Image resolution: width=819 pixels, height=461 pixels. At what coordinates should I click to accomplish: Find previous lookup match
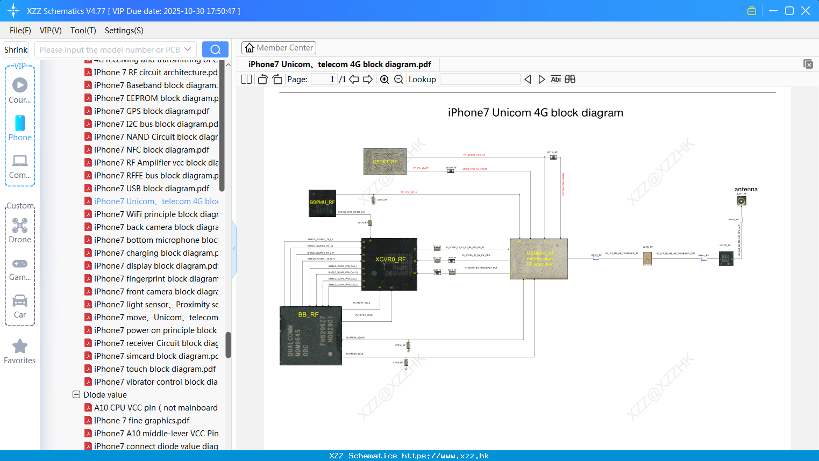[528, 80]
